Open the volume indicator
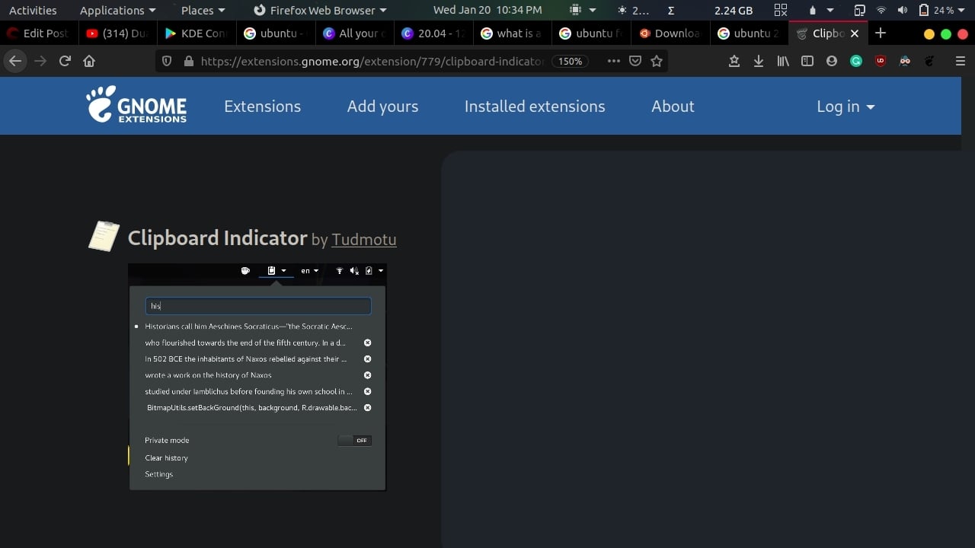Screen dimensions: 975x548 [903, 11]
